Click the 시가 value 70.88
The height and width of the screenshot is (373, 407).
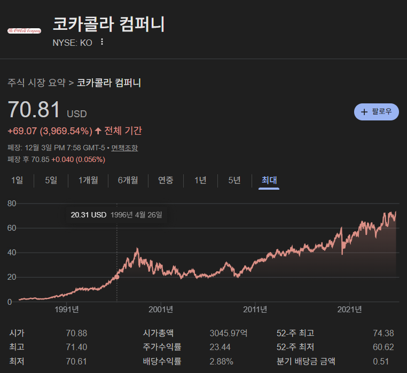click(76, 333)
